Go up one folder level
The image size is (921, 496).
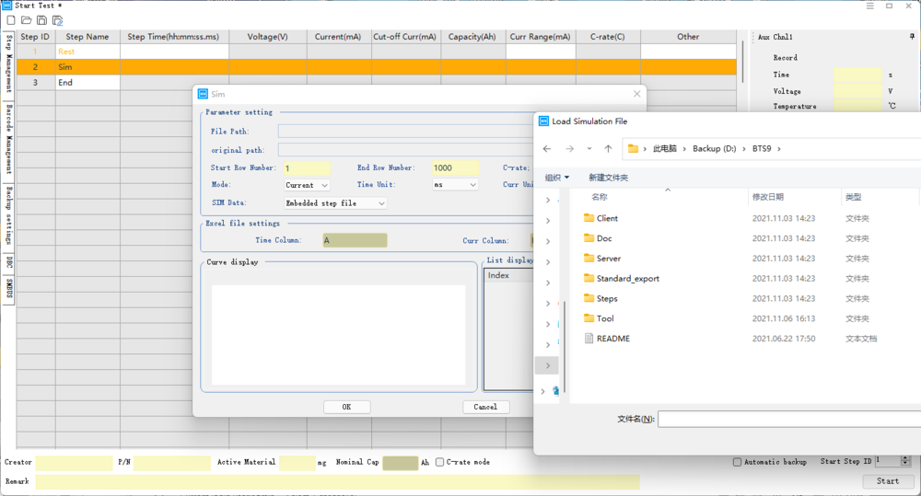click(608, 148)
